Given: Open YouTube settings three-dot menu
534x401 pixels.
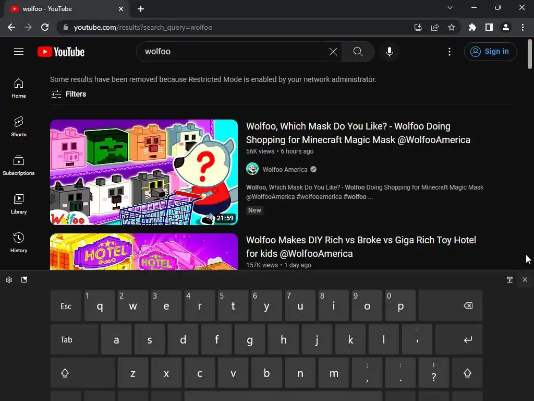Looking at the screenshot, I should pyautogui.click(x=449, y=52).
